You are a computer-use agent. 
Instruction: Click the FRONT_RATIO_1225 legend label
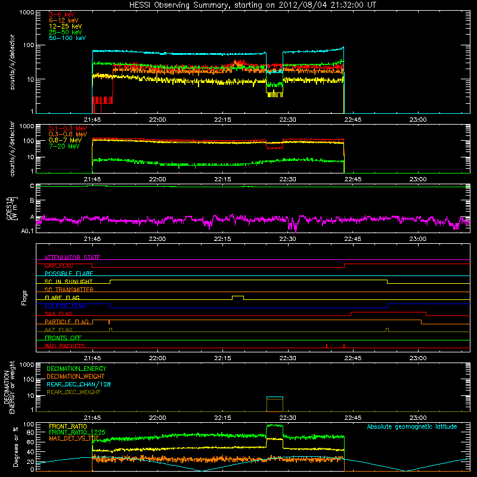pos(77,432)
